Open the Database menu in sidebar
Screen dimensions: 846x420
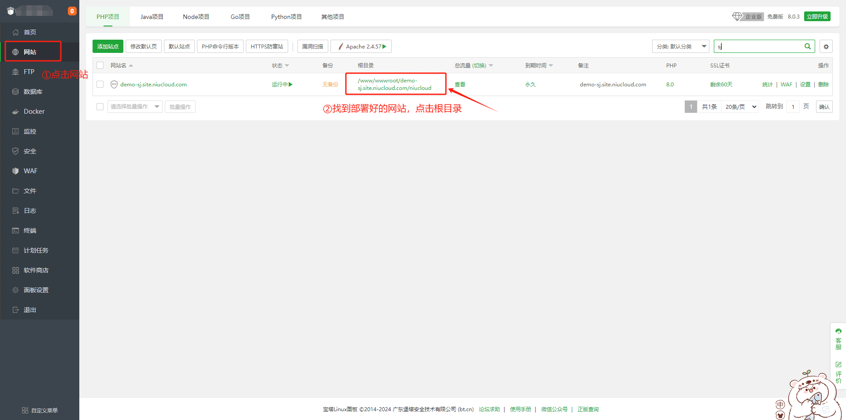33,92
